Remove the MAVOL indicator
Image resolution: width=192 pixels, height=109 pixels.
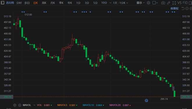click(19, 105)
